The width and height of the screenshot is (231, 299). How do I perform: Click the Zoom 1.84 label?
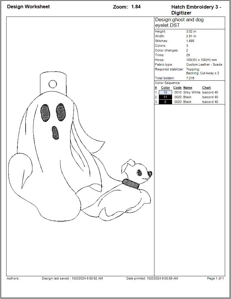coord(127,7)
